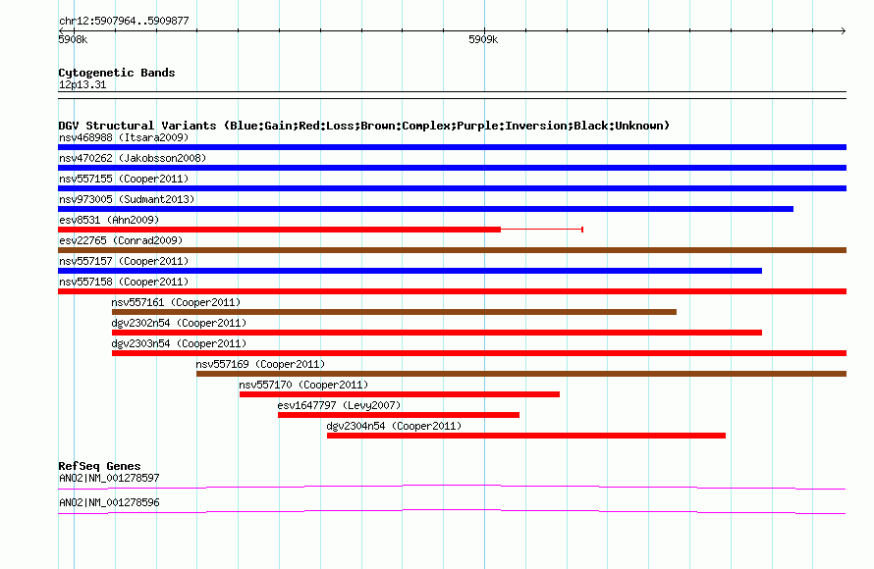Click the ruler's right arrow end
The image size is (874, 569).
(x=843, y=30)
